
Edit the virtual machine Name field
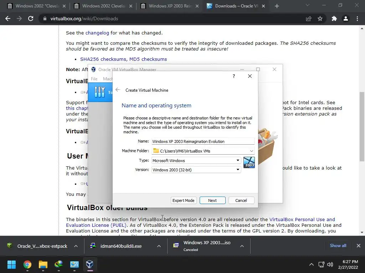pyautogui.click(x=203, y=141)
